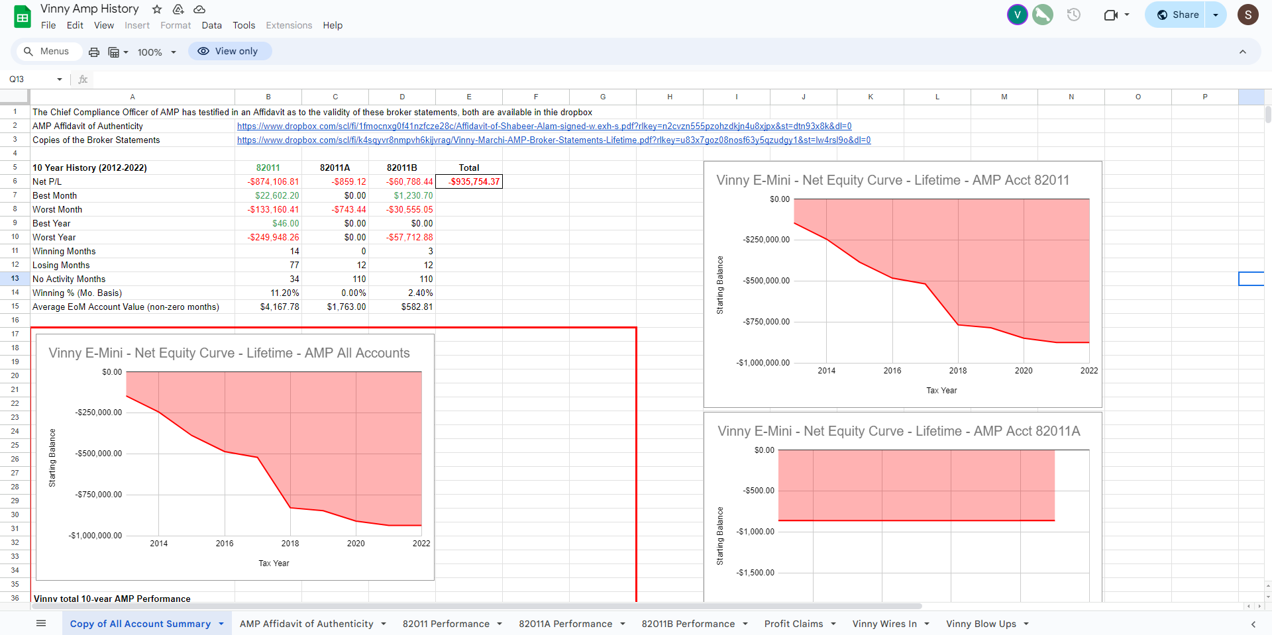Select column B header
This screenshot has height=635, width=1272.
pyautogui.click(x=268, y=97)
